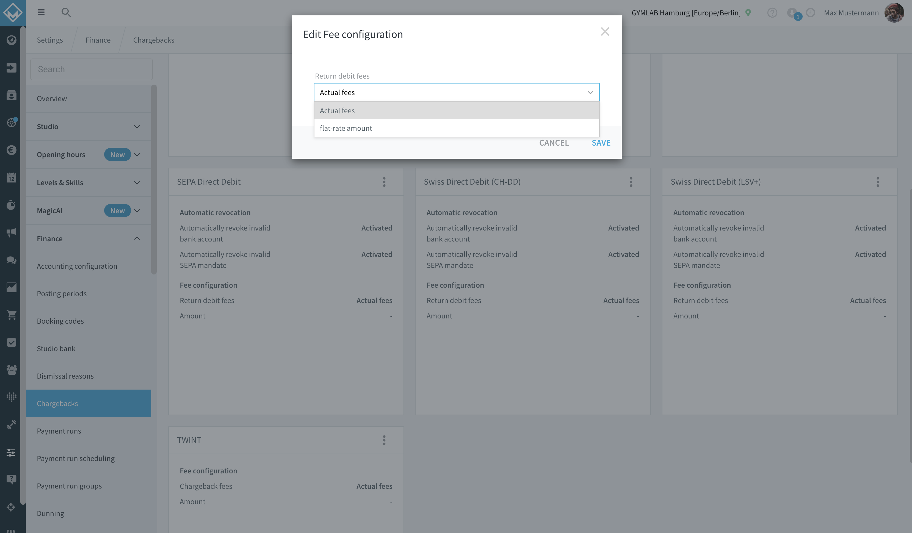Open SEPA Direct Debit three-dot menu

(x=384, y=182)
